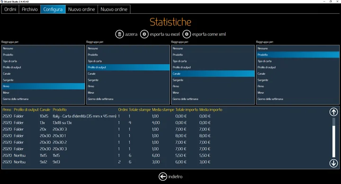Select Profilo di output in second grouping list
Viewport: 341px width, 184px height.
[x=128, y=67]
